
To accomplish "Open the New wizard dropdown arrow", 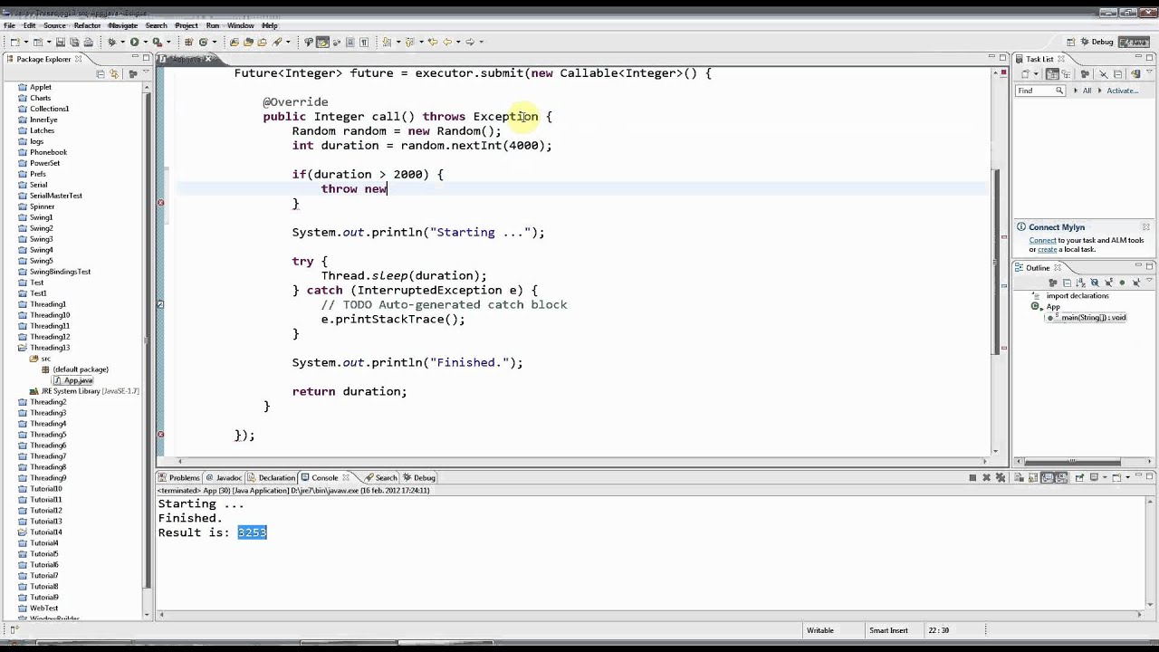I will 26,42.
